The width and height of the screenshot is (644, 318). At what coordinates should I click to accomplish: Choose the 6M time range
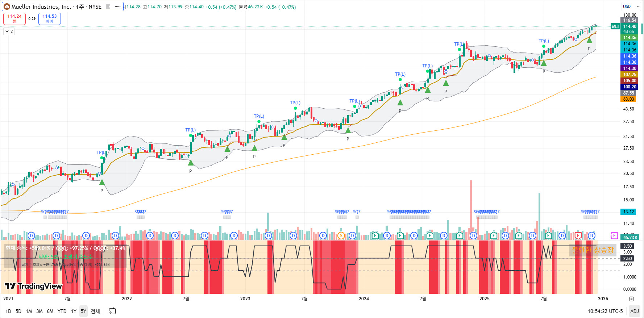50,311
